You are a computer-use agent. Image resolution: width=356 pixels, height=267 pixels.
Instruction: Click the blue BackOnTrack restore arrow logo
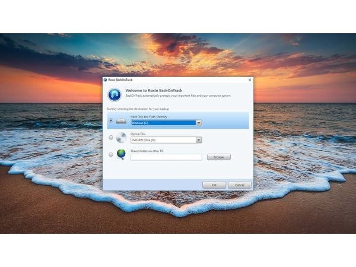[114, 94]
